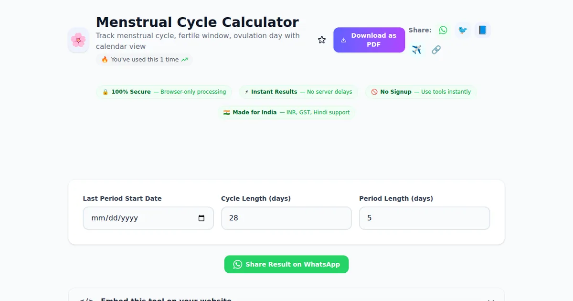Open the calendar picker icon in date field
The image size is (573, 301).
(202, 218)
